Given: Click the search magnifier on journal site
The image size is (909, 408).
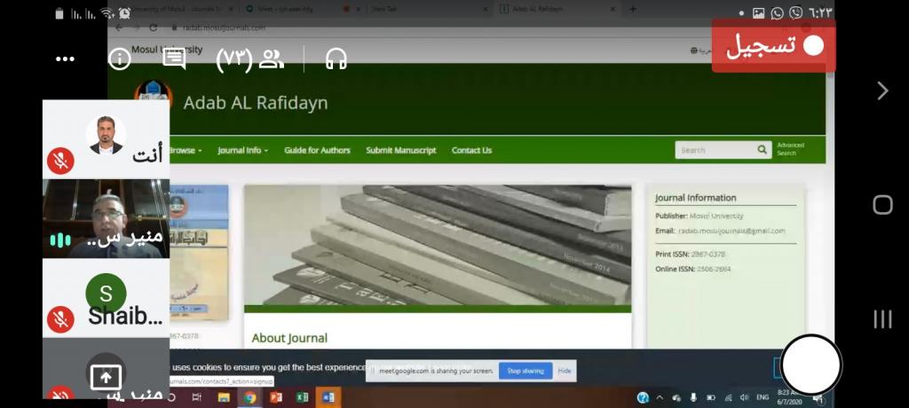Looking at the screenshot, I should 762,150.
